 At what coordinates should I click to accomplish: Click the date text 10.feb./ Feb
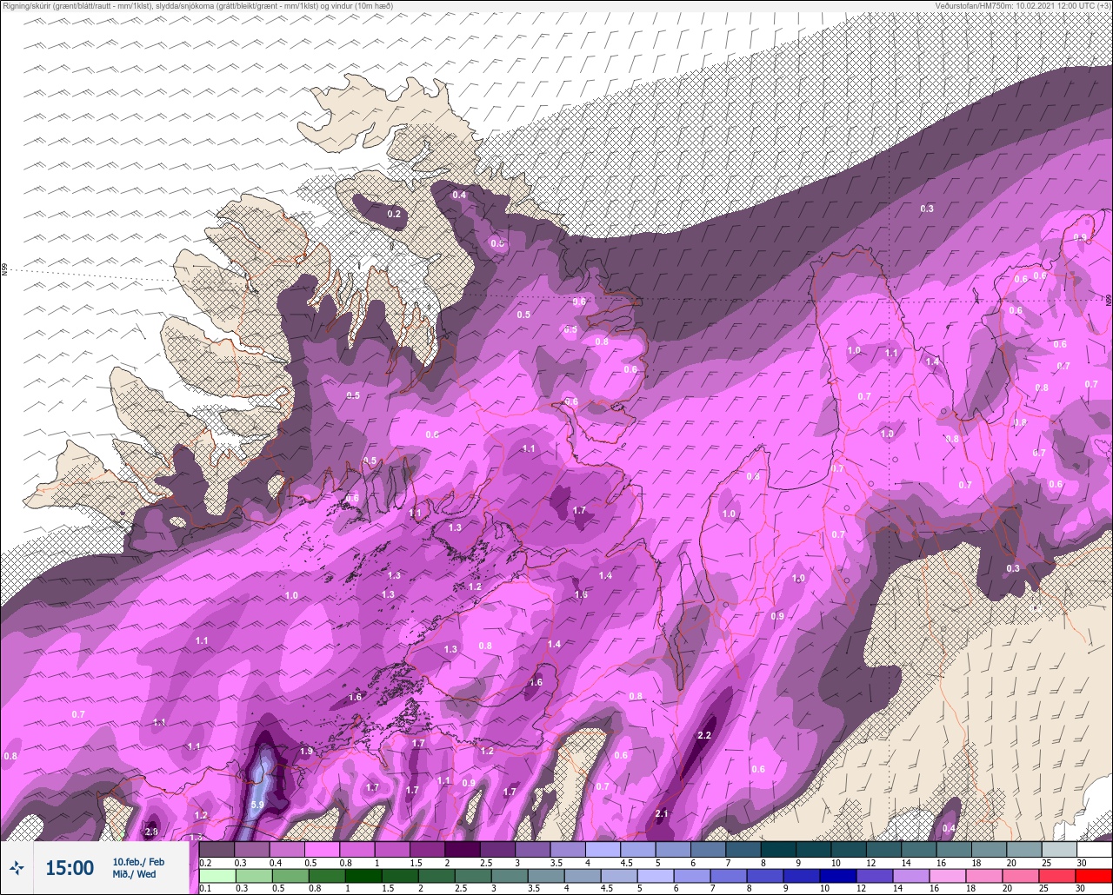(138, 861)
